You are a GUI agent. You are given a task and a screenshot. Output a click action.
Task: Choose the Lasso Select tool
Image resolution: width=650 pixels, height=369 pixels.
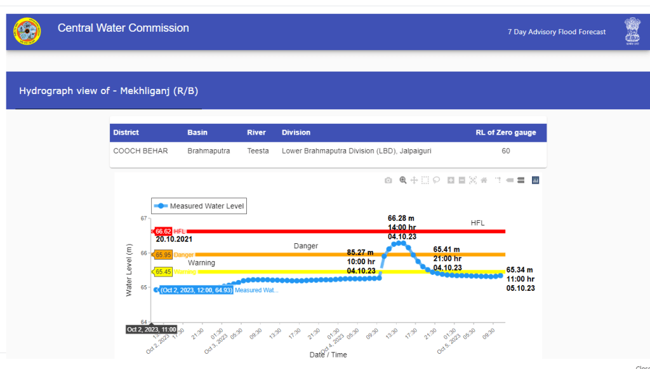tap(437, 180)
